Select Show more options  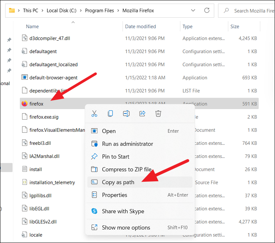tap(140, 228)
